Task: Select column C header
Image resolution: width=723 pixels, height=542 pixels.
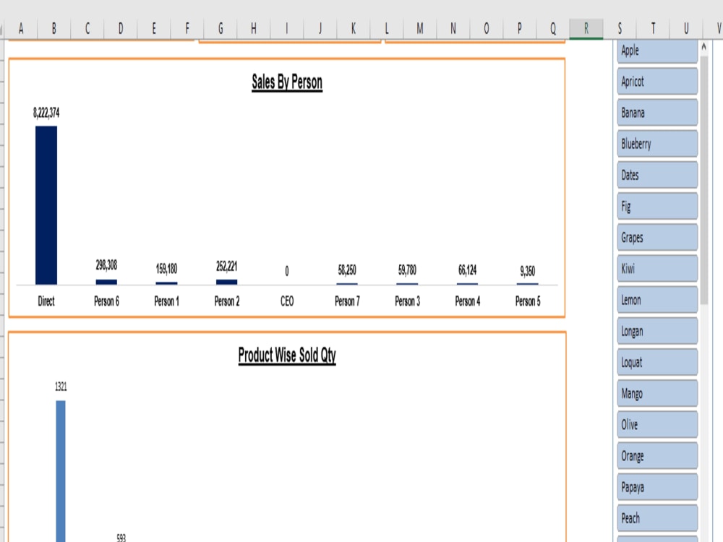Action: (x=87, y=29)
